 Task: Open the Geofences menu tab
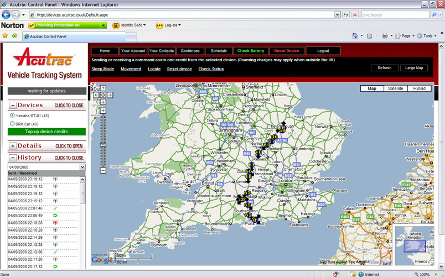click(190, 51)
